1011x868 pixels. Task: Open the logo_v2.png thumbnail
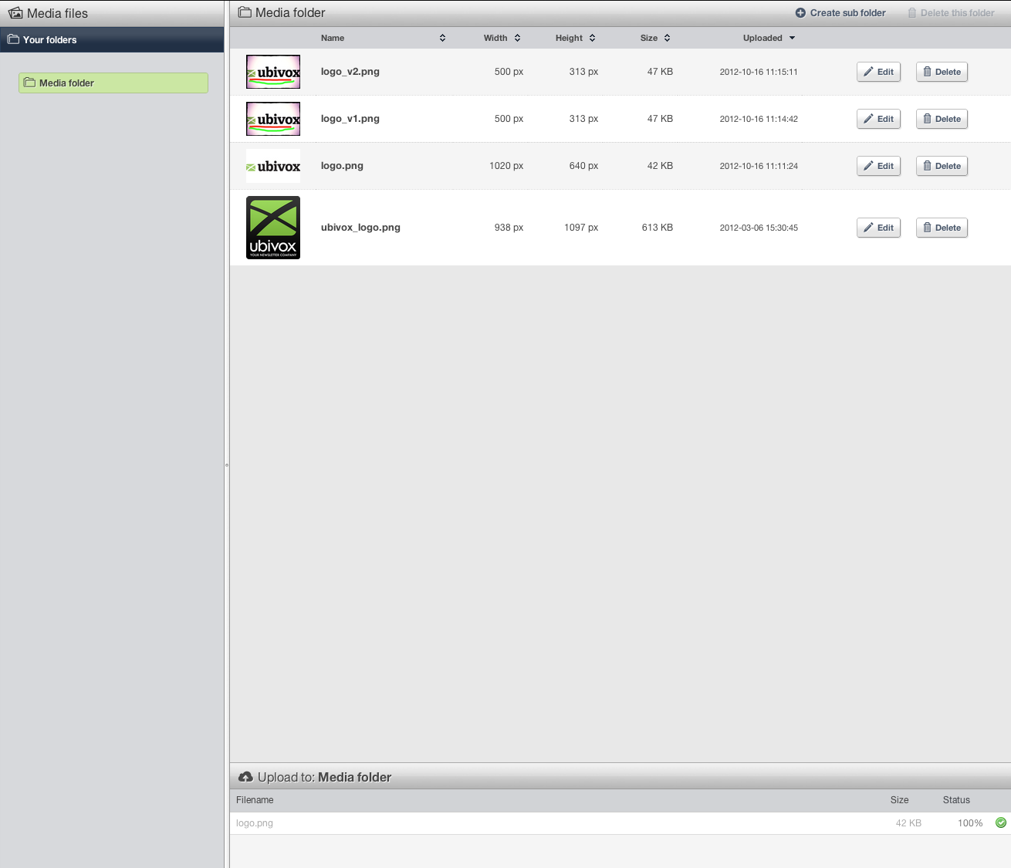click(273, 72)
